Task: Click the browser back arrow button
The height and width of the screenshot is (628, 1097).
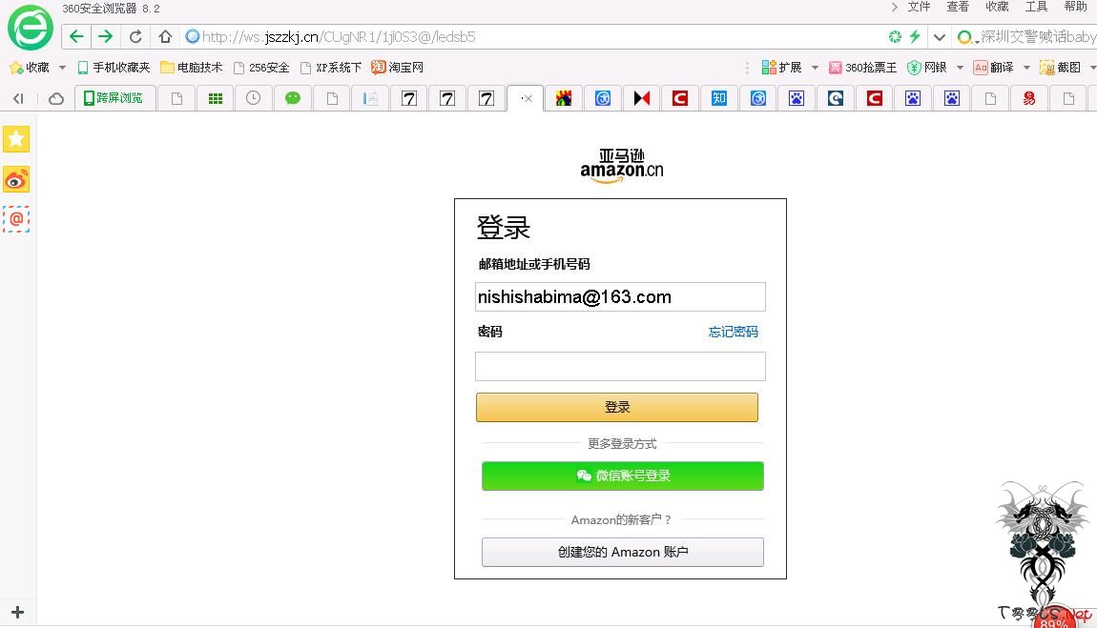Action: click(x=76, y=36)
